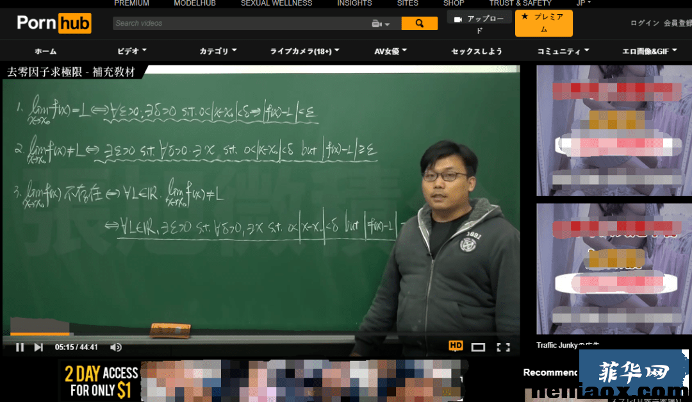Open the MODELHUB top bar link
This screenshot has height=402, width=692.
[x=195, y=3]
